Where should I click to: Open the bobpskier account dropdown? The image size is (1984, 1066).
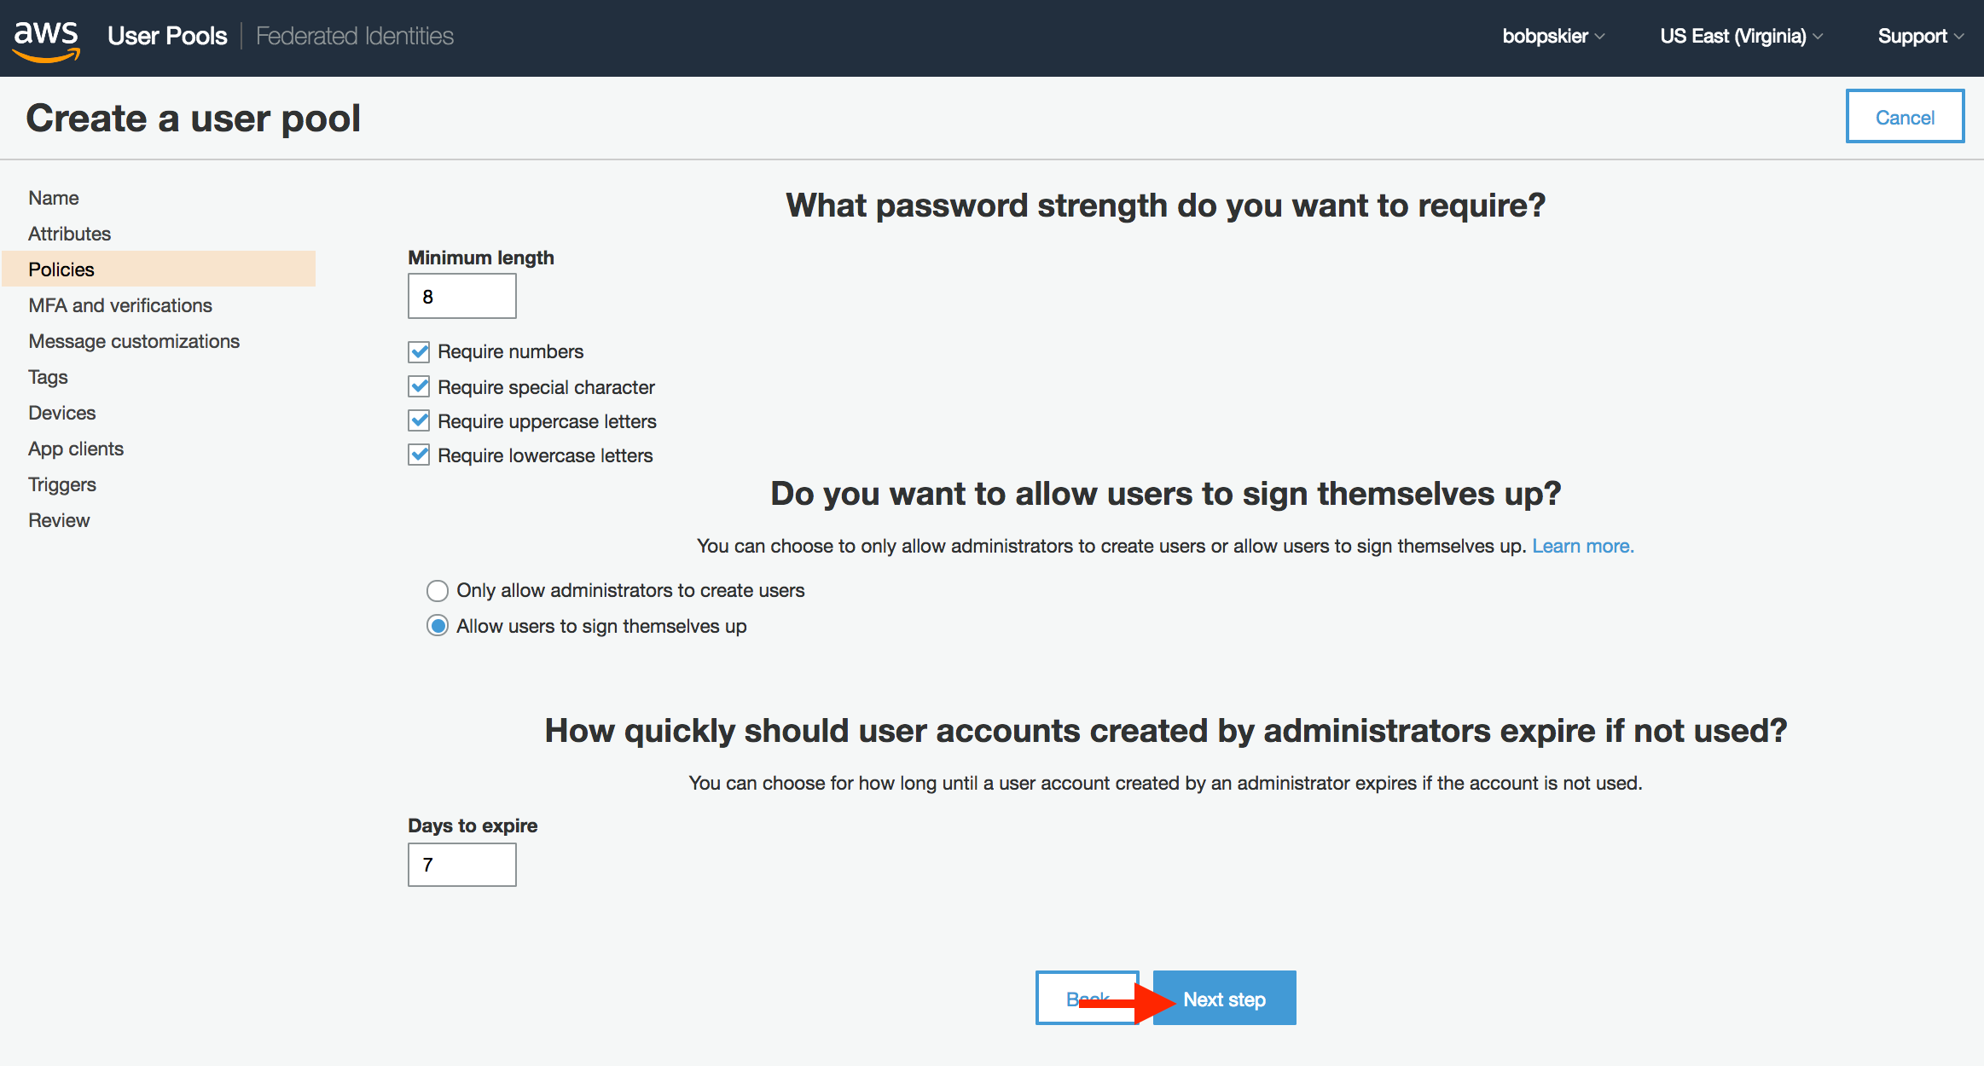(x=1553, y=36)
